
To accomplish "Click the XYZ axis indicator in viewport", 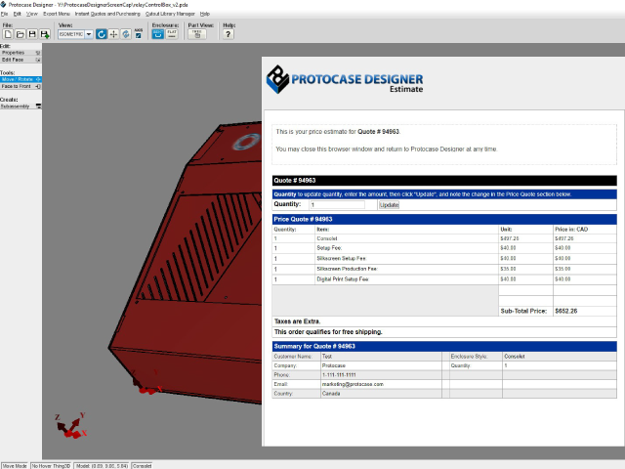I will [x=71, y=426].
